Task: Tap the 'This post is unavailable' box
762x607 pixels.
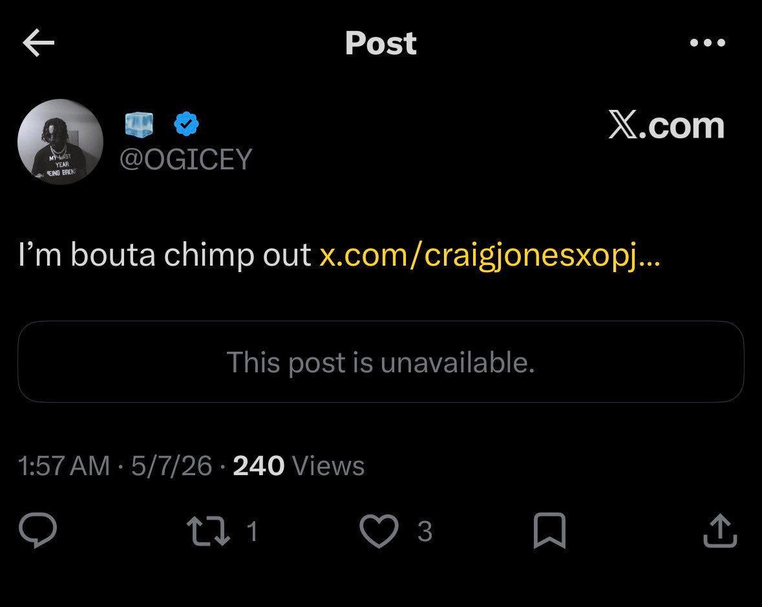Action: coord(381,362)
